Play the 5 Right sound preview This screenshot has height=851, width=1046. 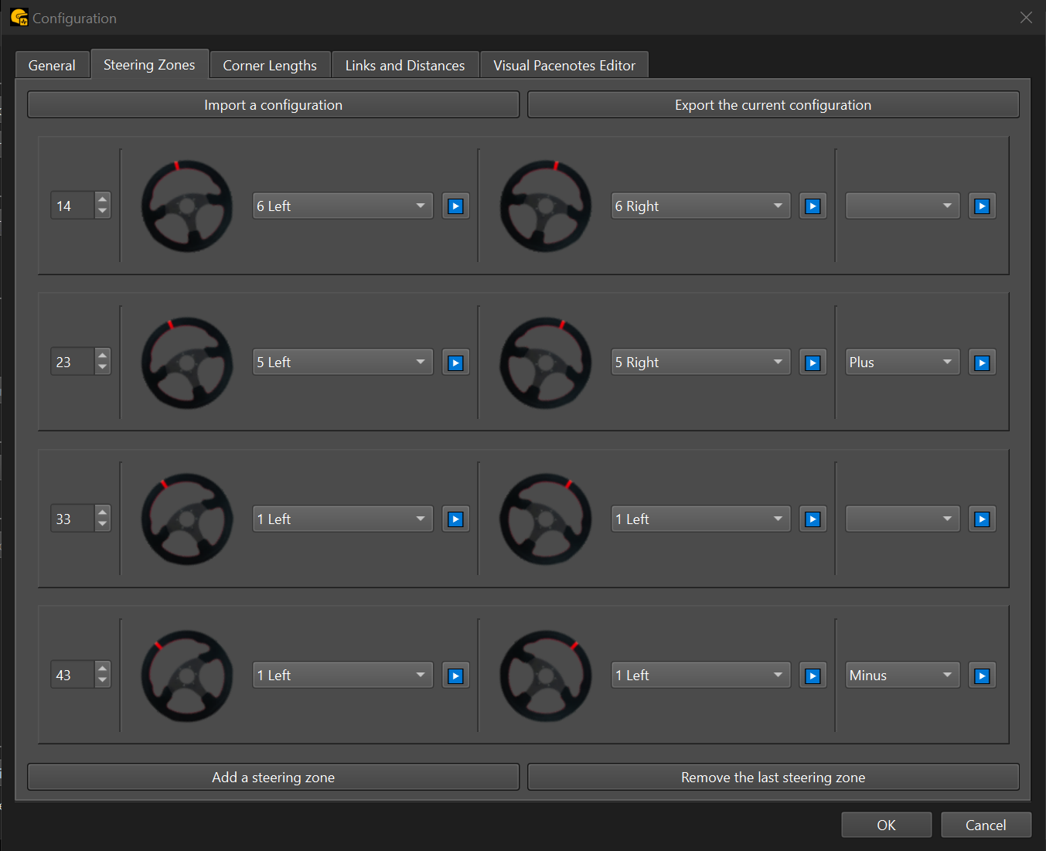[x=813, y=363]
